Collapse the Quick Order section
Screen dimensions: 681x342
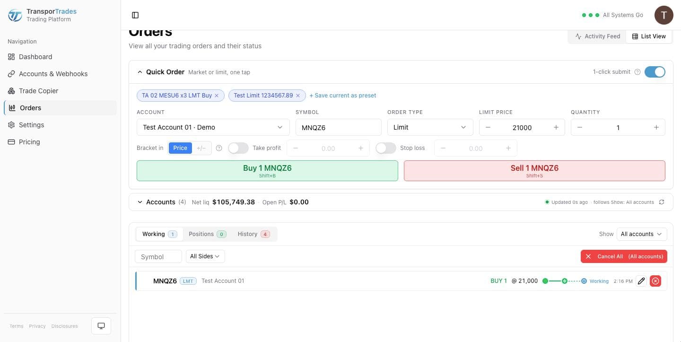coord(140,72)
